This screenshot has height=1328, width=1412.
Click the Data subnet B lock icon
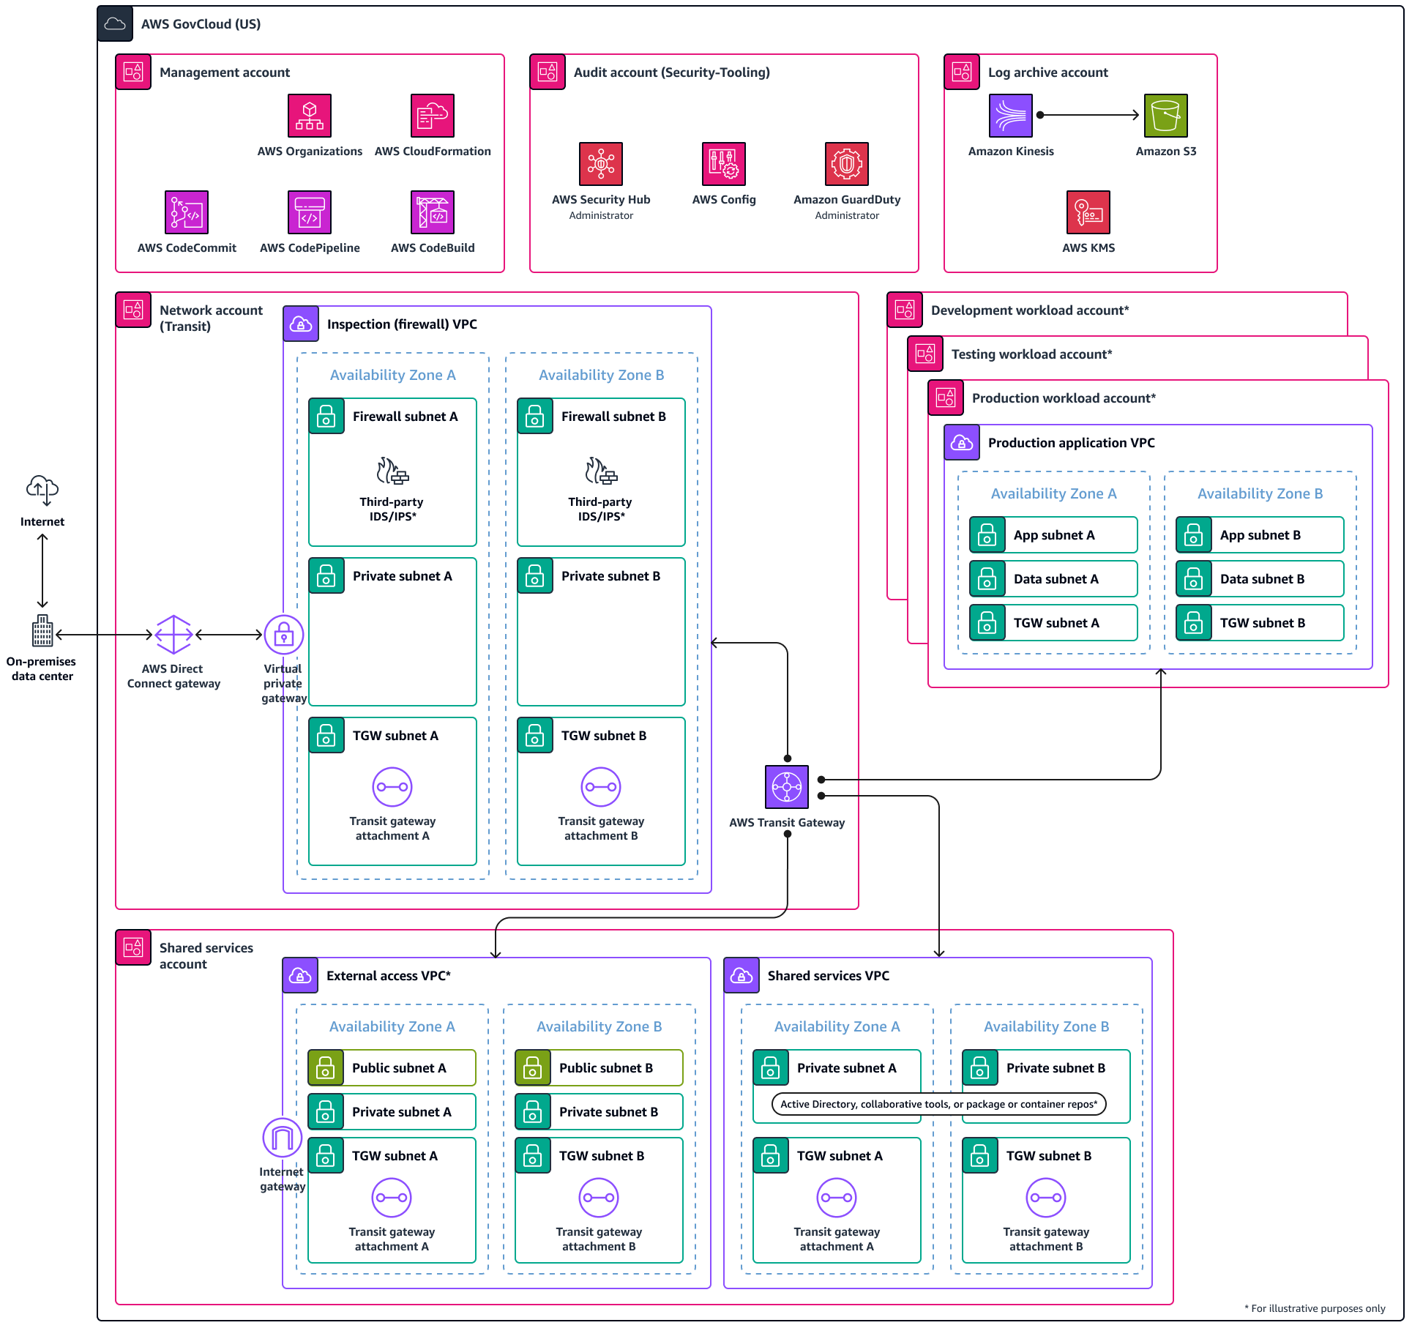click(1194, 579)
